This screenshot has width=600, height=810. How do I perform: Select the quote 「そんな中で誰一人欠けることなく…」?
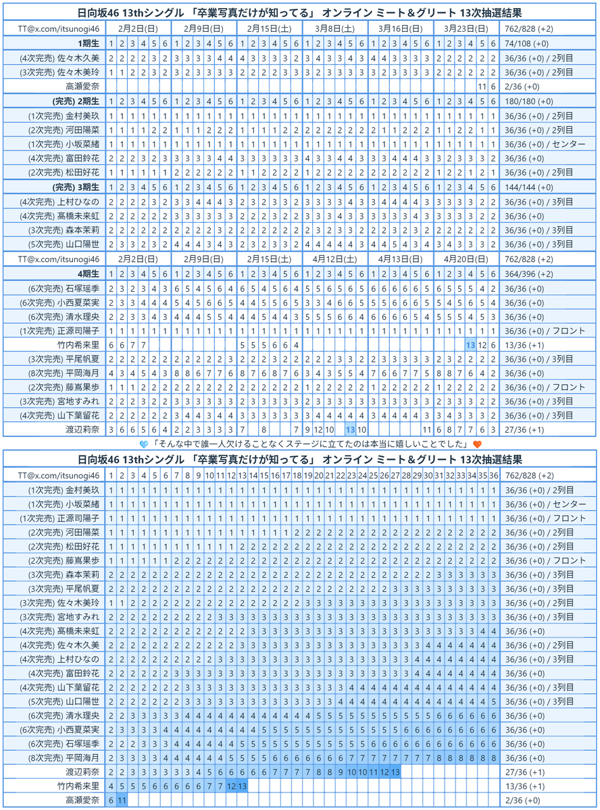coord(309,443)
